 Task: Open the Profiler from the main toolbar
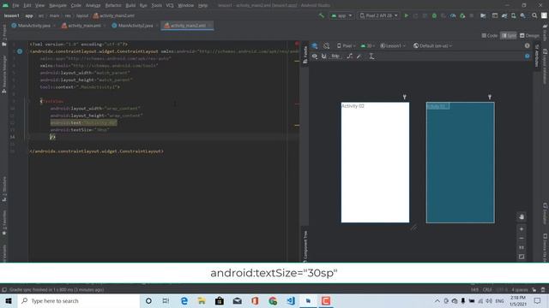453,15
